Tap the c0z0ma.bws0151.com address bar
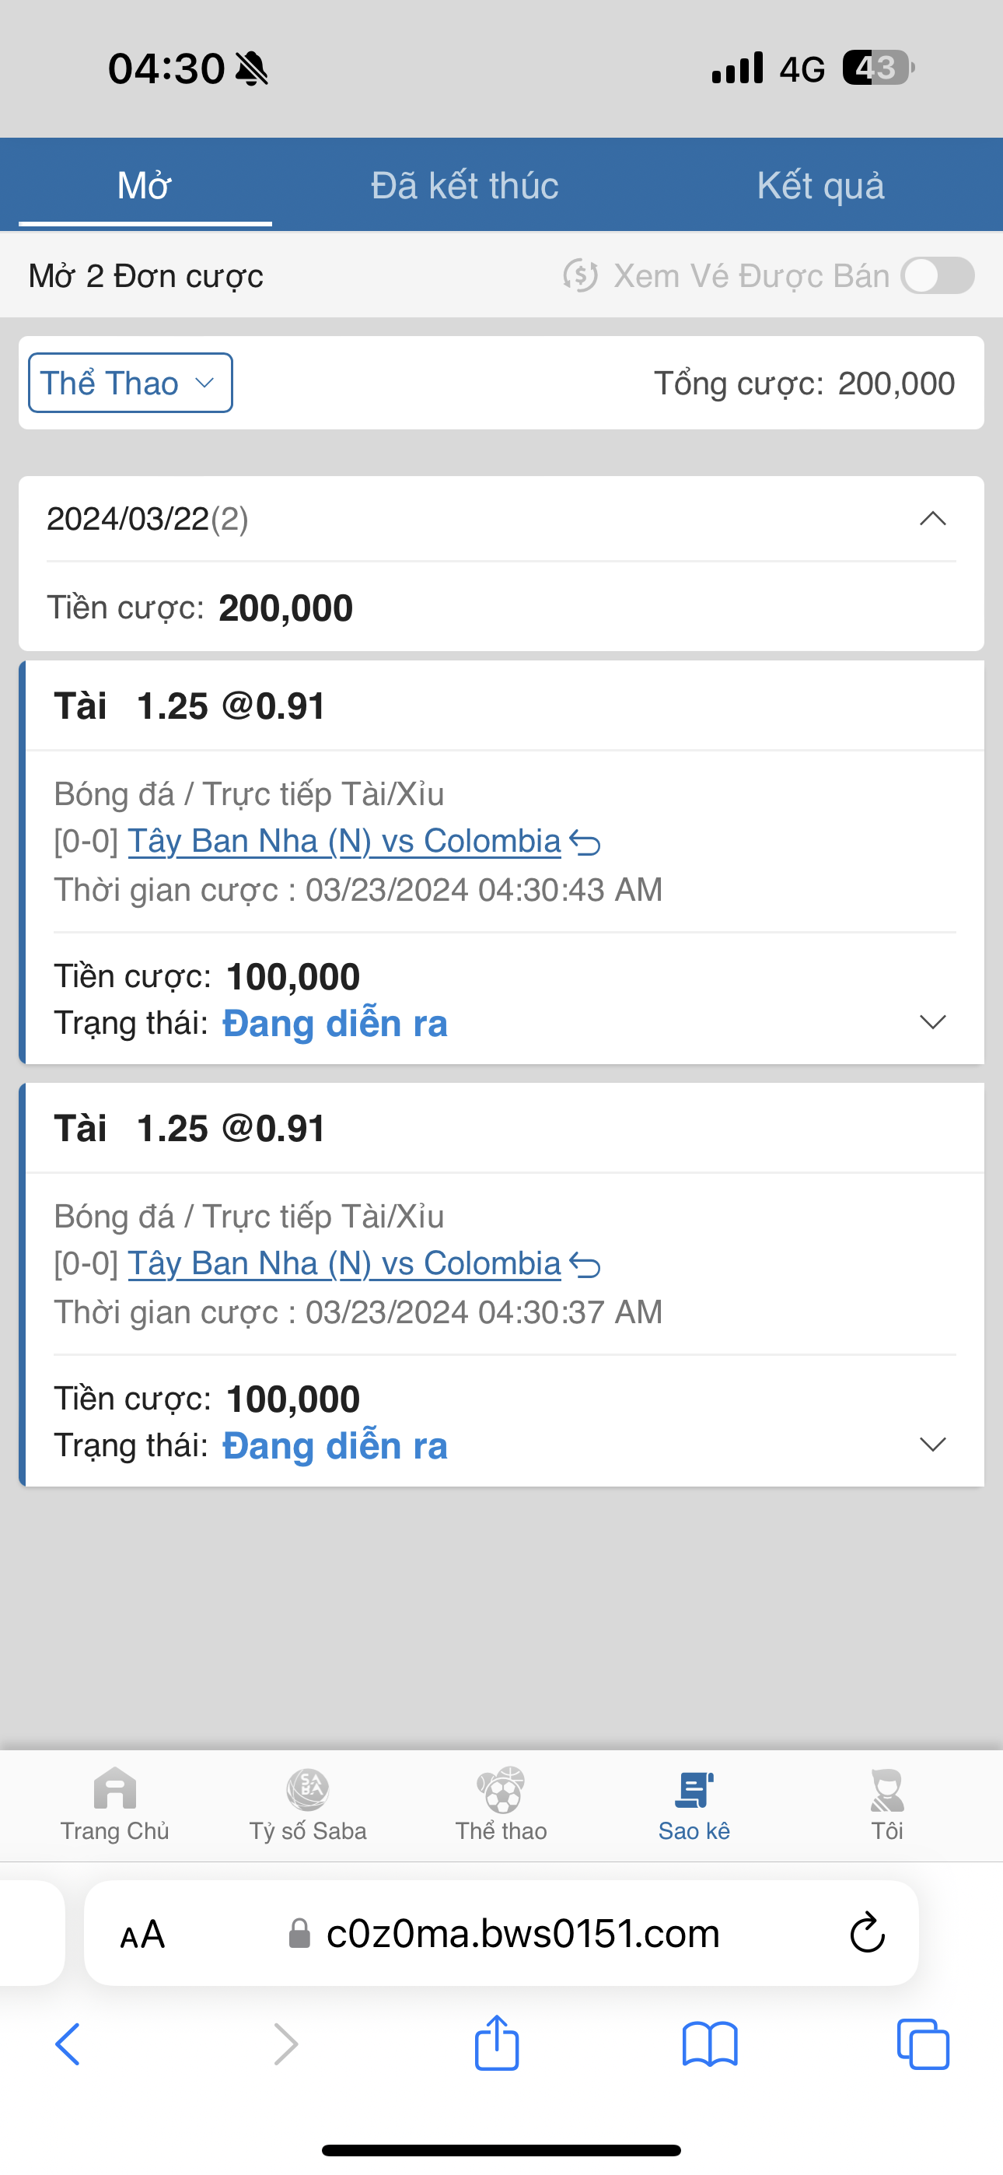The height and width of the screenshot is (2175, 1003). coord(522,1934)
